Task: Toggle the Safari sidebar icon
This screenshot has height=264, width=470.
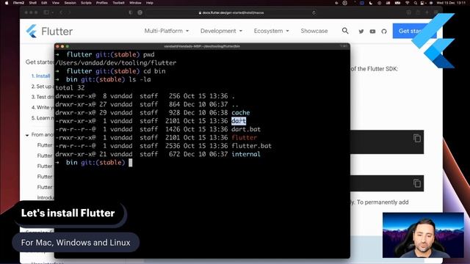Action: [46, 12]
